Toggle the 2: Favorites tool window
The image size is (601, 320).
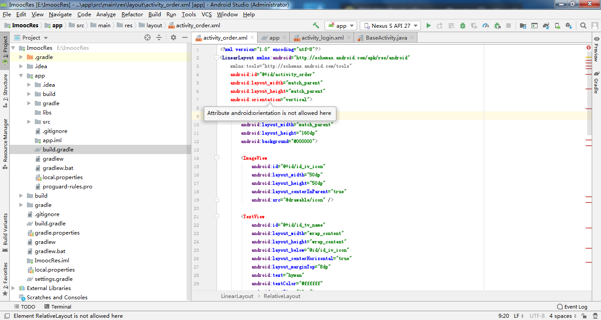[5, 279]
